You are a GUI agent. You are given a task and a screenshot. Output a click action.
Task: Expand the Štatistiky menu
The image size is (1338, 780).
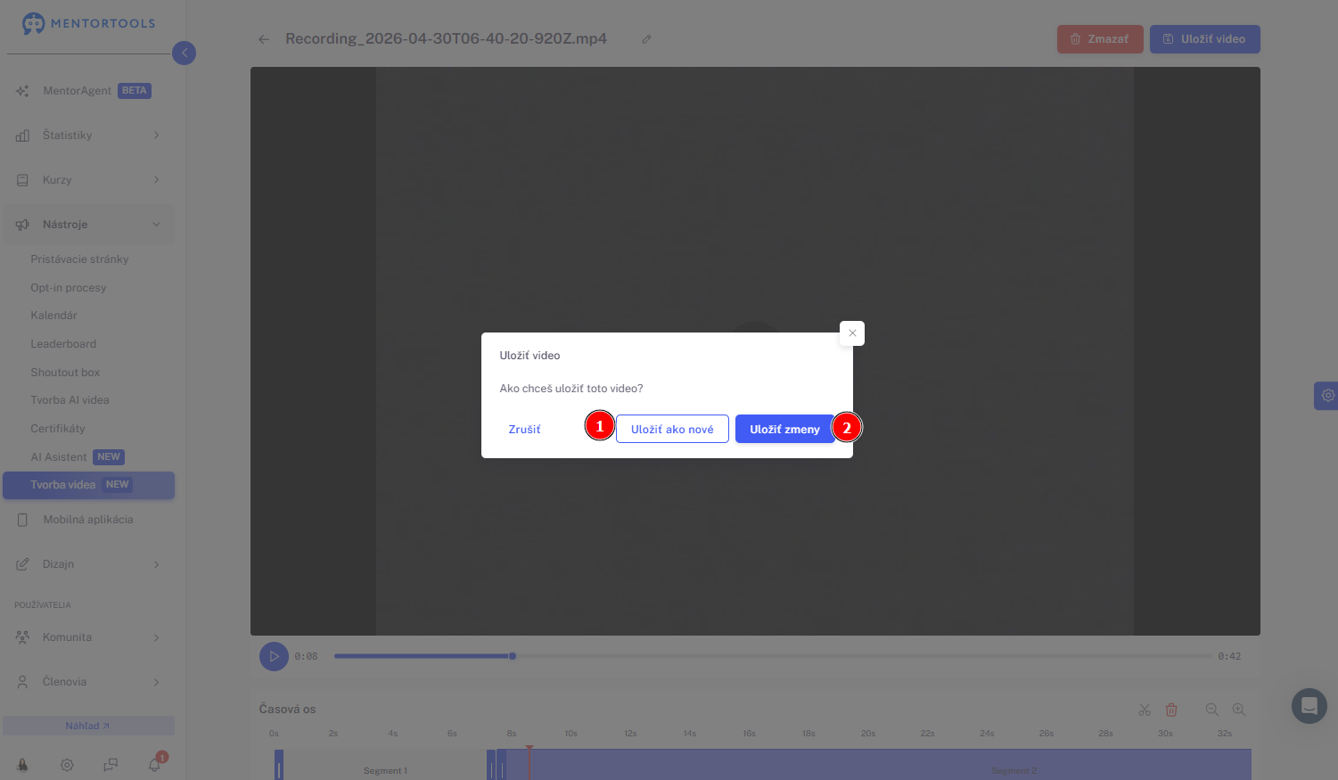point(88,135)
